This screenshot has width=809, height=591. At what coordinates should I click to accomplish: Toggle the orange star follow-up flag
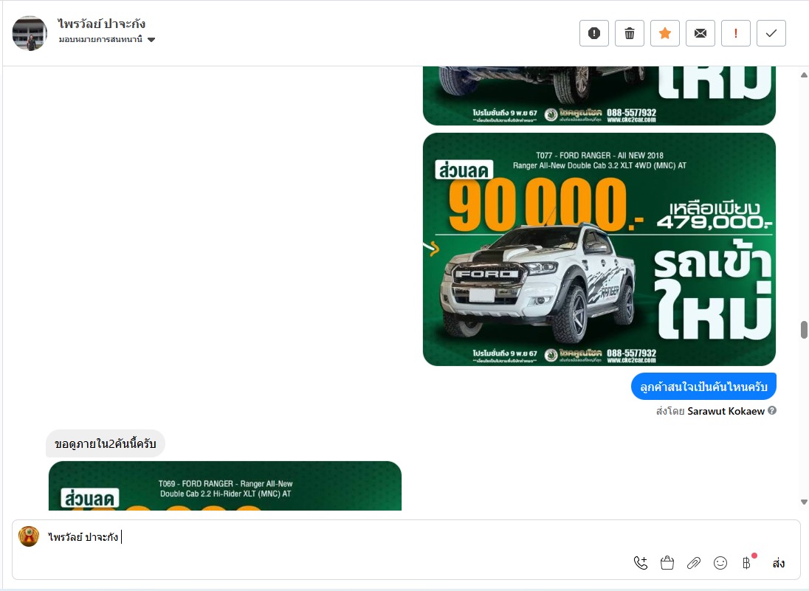point(665,33)
